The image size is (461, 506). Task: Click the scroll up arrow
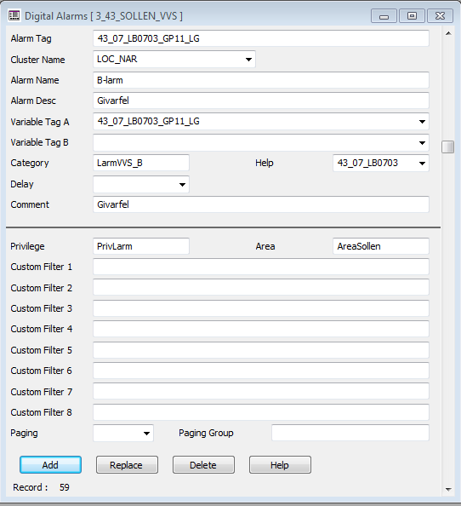pos(448,33)
